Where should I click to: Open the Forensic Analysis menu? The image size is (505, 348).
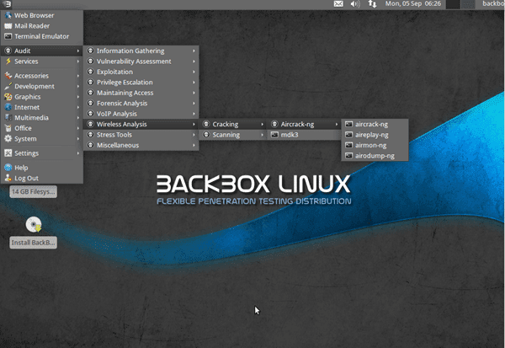141,103
